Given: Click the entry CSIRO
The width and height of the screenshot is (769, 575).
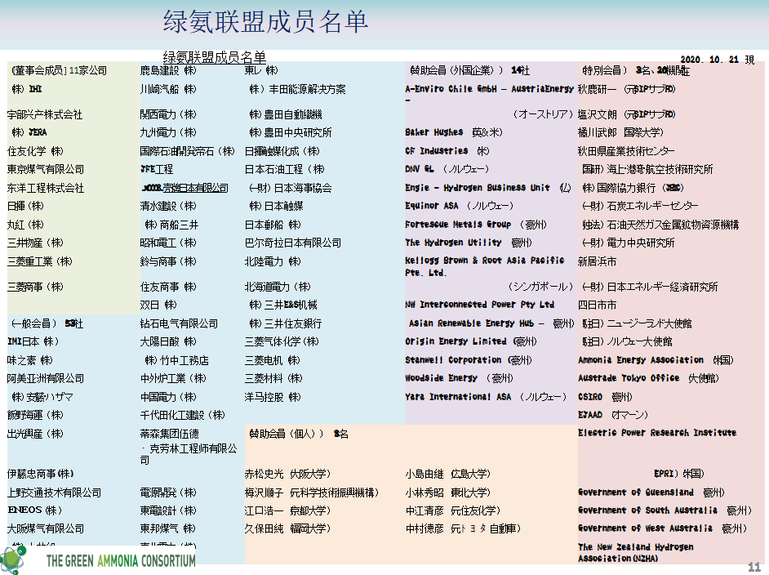Looking at the screenshot, I should click(590, 397).
